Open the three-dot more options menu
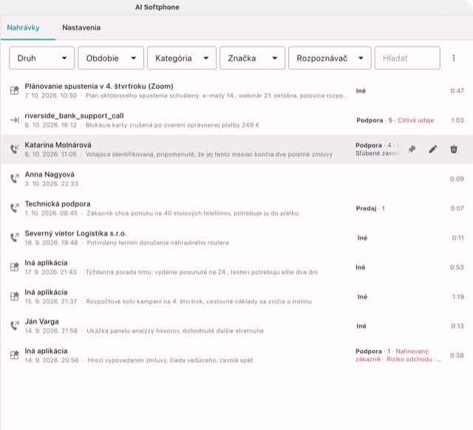This screenshot has height=430, width=473. pos(454,58)
